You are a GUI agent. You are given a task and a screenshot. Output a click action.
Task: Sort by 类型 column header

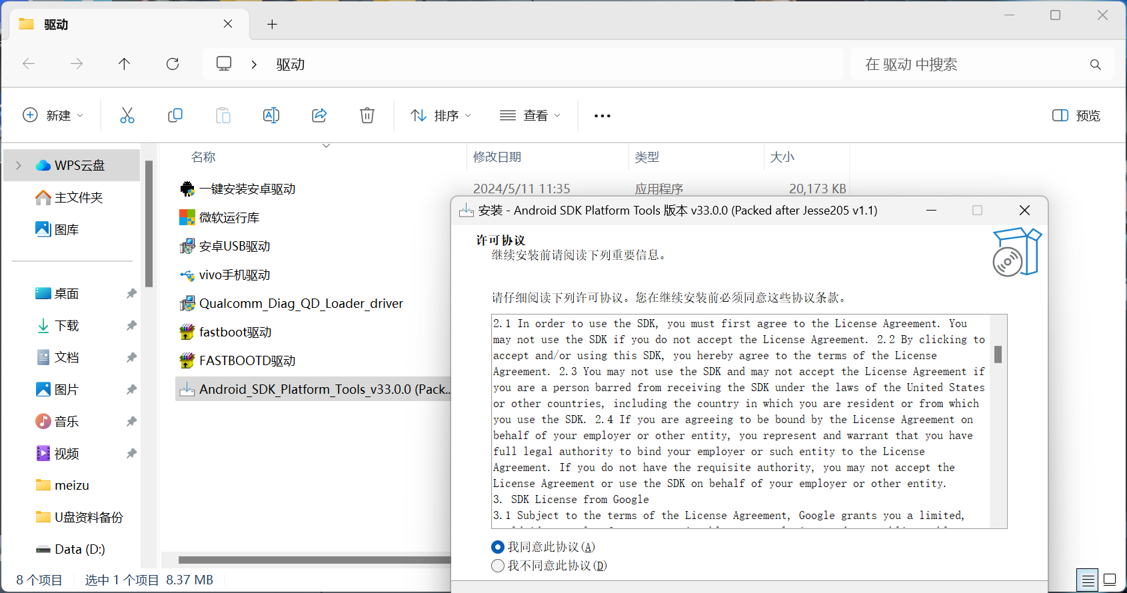tap(647, 157)
